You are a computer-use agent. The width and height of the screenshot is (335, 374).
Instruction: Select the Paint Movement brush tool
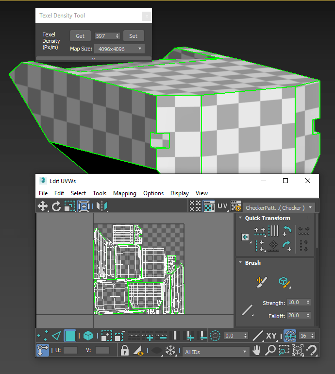tap(261, 282)
